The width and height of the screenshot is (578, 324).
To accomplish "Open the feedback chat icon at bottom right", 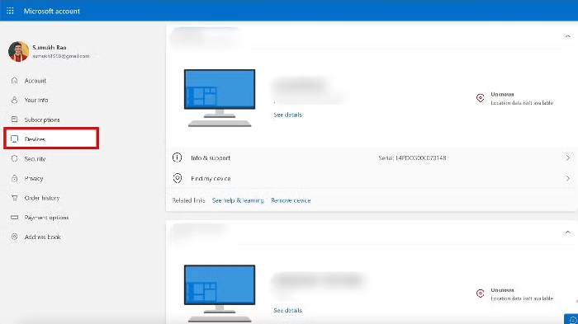I will (x=571, y=319).
